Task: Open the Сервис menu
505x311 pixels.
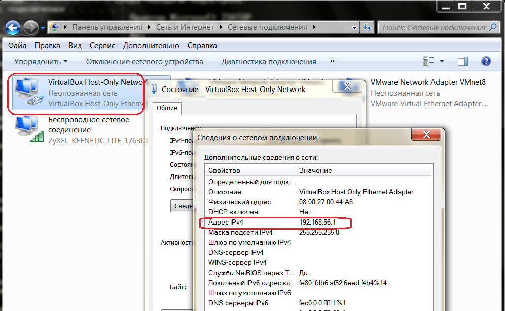Action: pyautogui.click(x=102, y=46)
